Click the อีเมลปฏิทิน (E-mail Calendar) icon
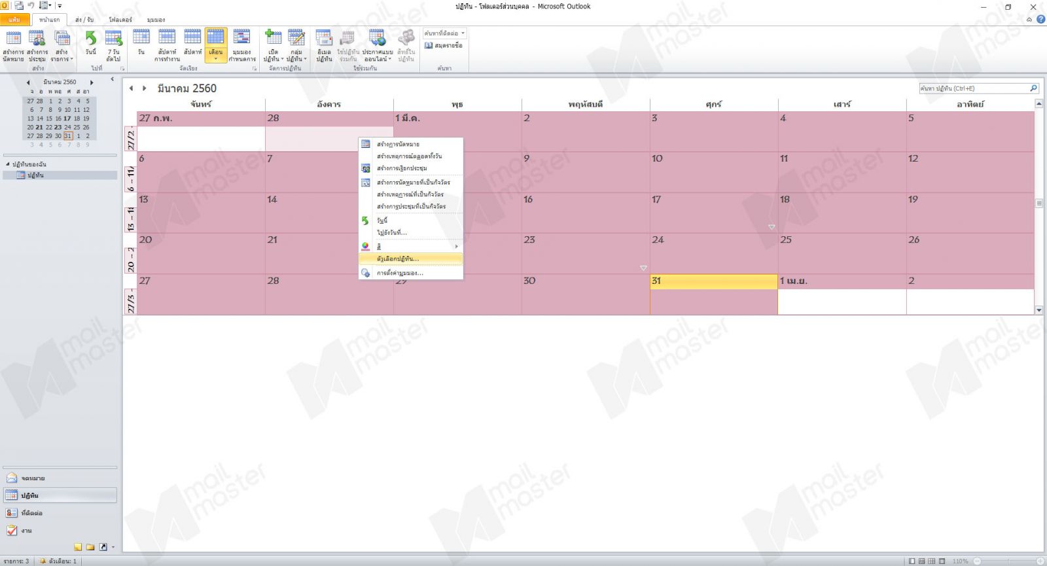The image size is (1047, 566). pyautogui.click(x=324, y=46)
